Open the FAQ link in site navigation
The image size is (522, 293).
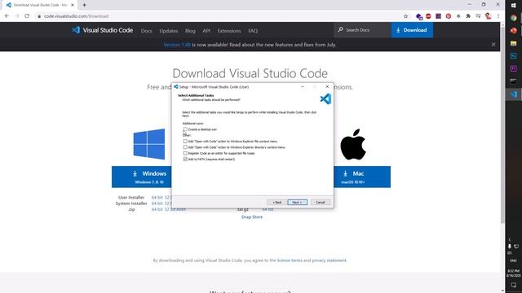(x=253, y=31)
